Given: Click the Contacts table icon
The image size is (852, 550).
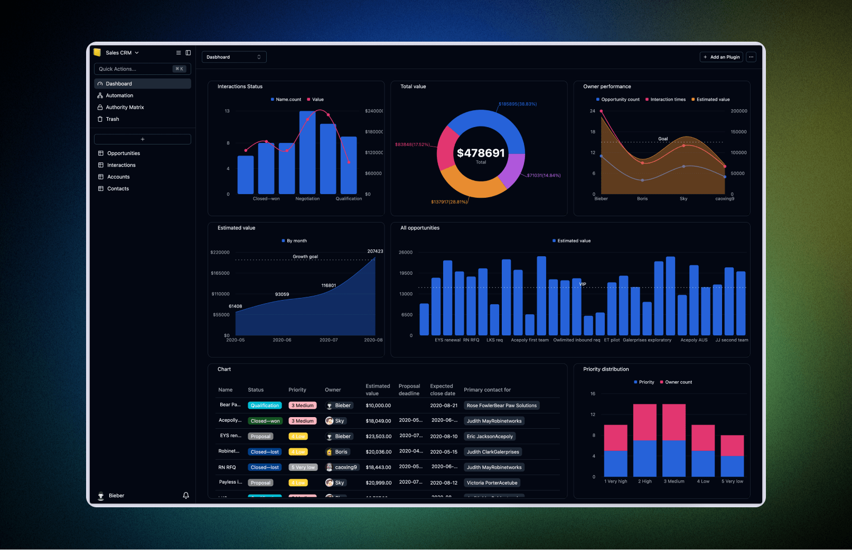Looking at the screenshot, I should coord(101,189).
